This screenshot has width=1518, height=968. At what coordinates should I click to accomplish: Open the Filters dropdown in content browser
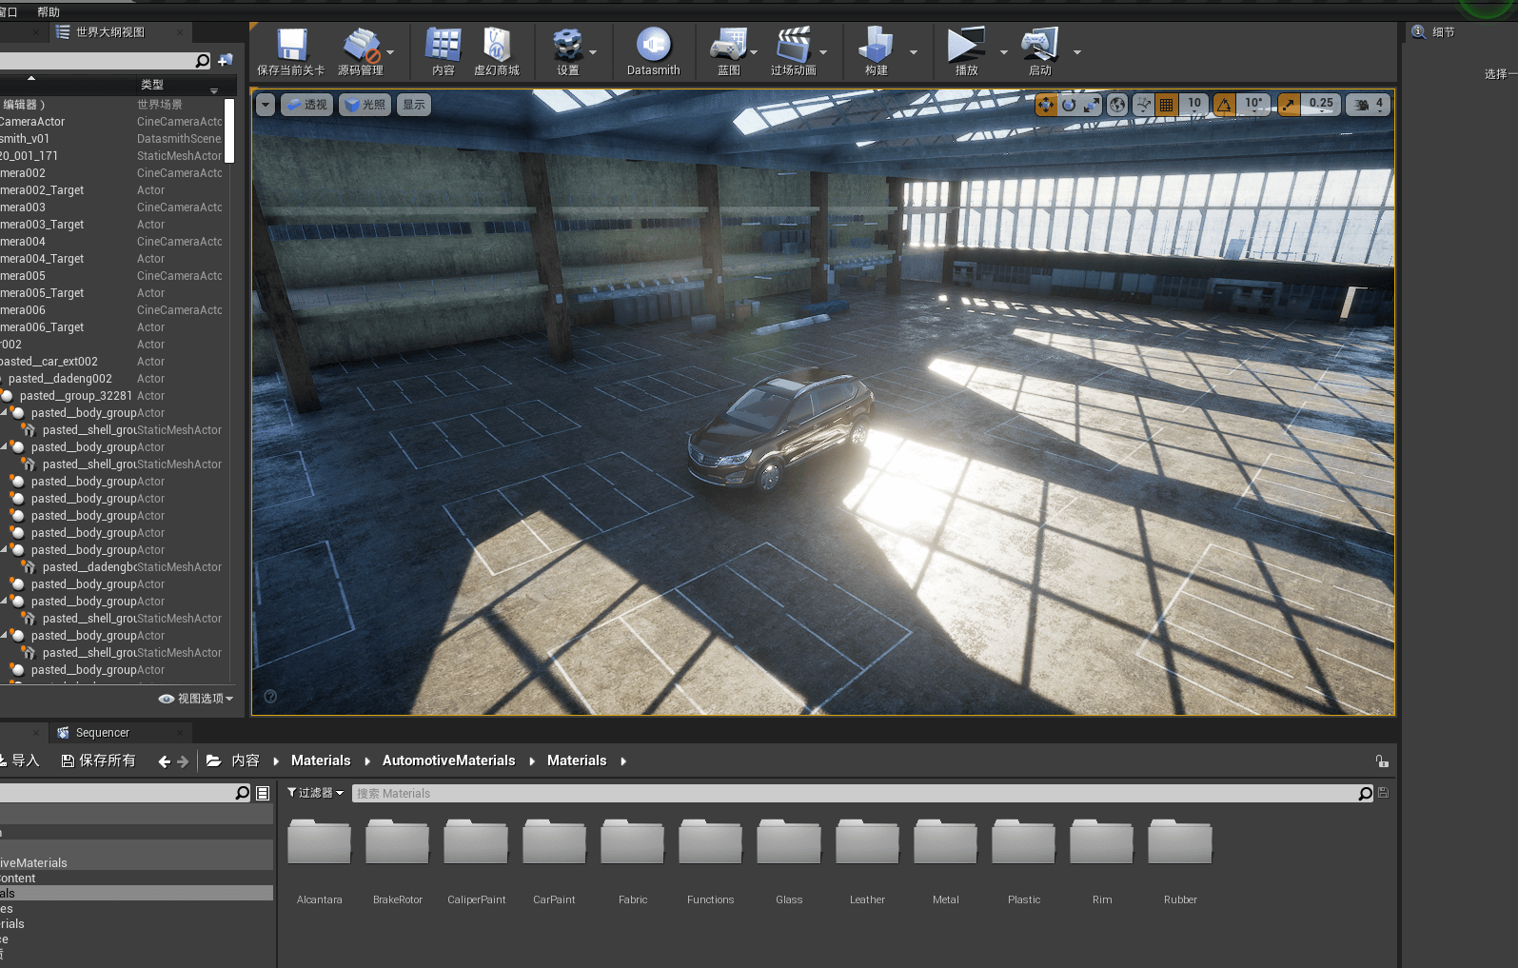[x=315, y=793]
